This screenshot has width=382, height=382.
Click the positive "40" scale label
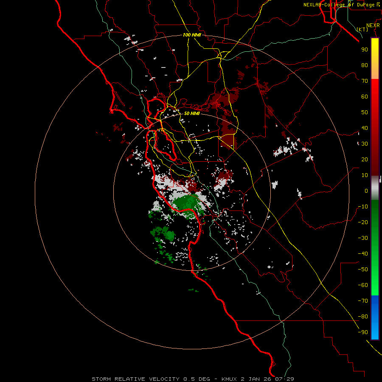[365, 128]
